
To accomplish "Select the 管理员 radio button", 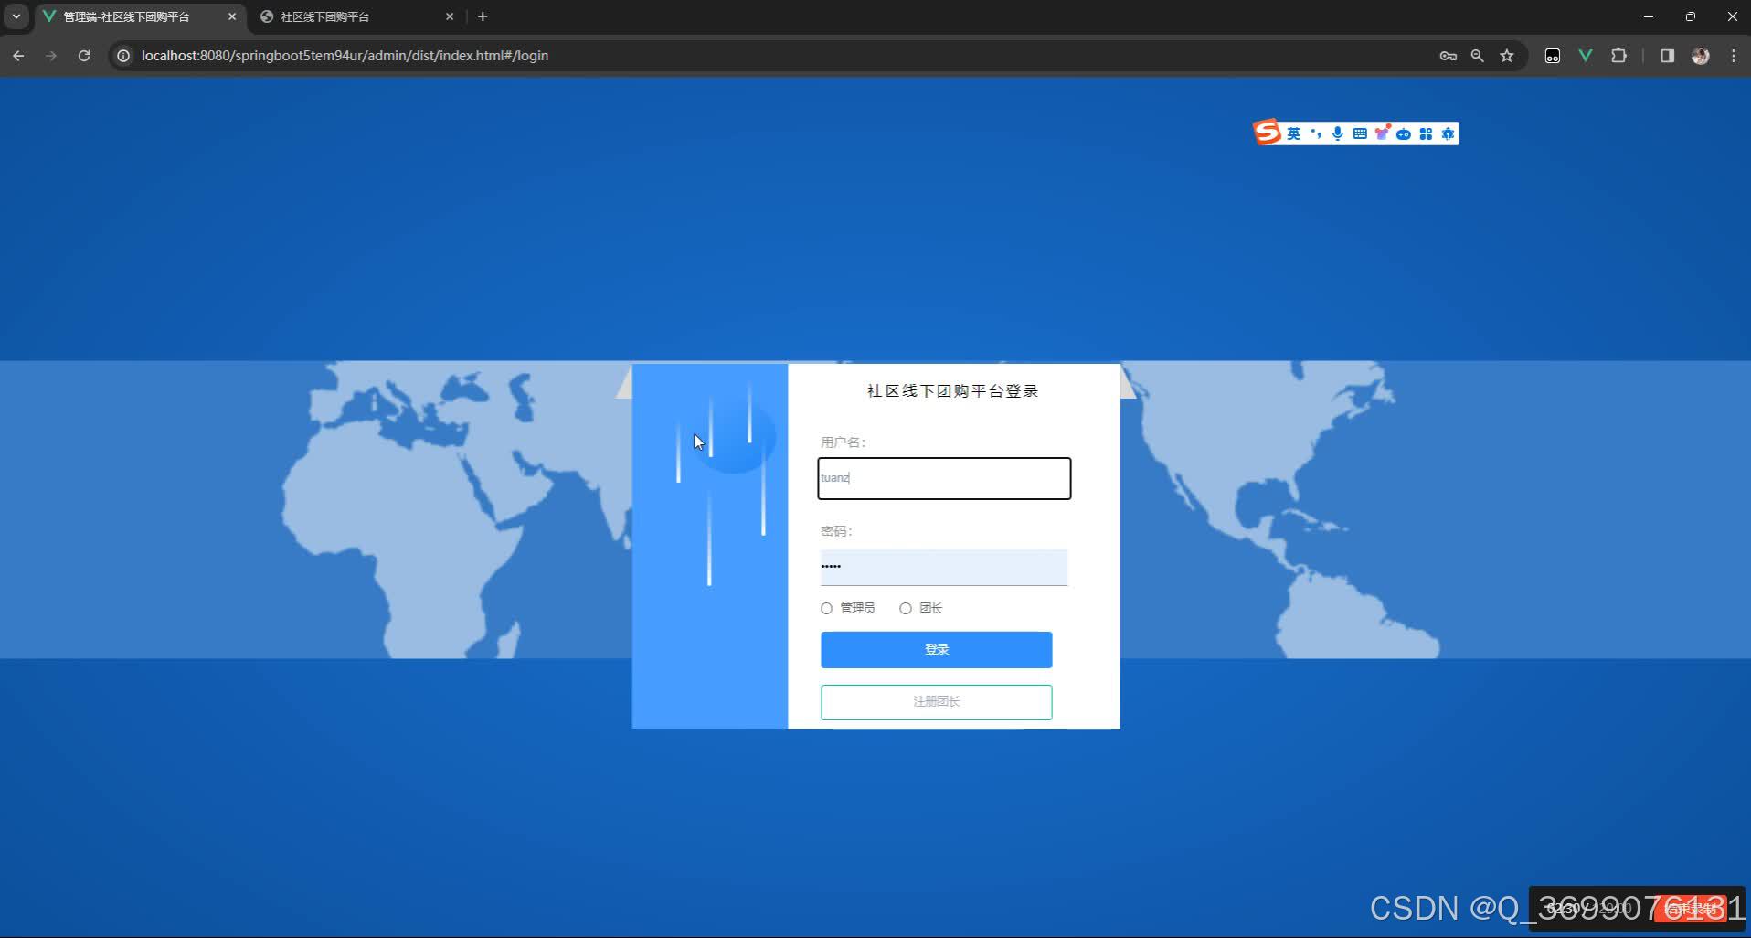I will click(827, 608).
